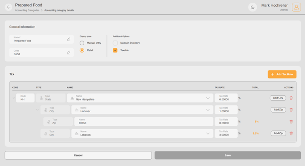Click the Zip type field
Viewport: 305px width, 166px height.
[58, 122]
